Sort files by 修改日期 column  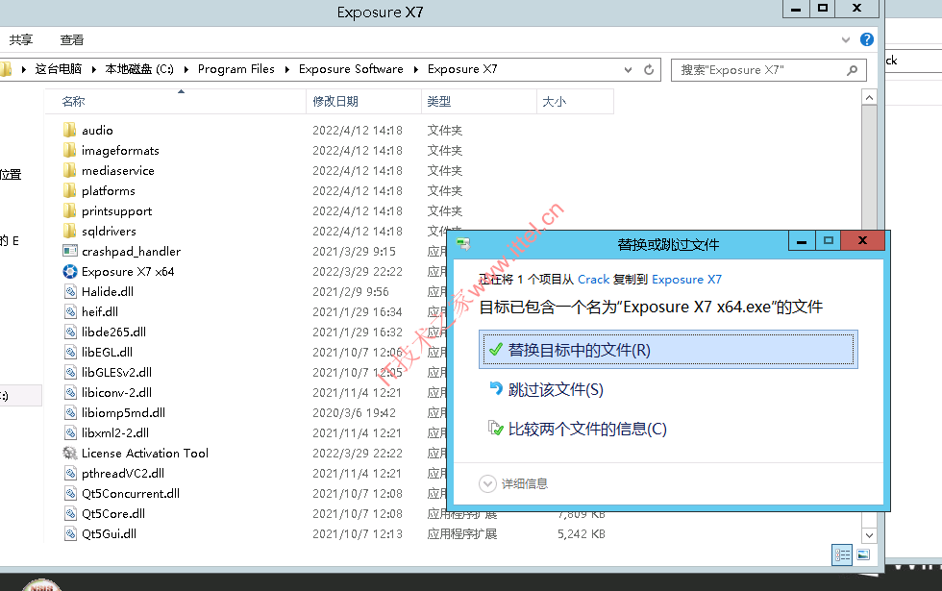pyautogui.click(x=364, y=102)
